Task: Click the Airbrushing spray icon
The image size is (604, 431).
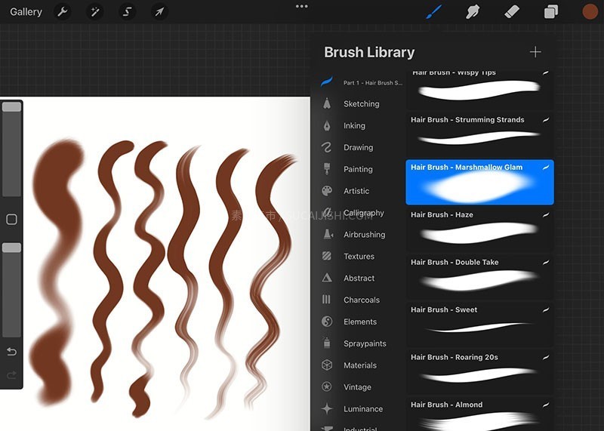Action: tap(328, 234)
